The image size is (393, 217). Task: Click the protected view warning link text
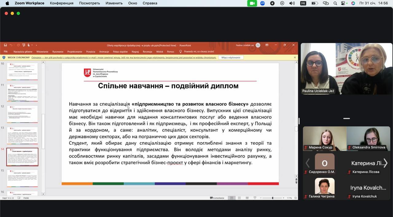(124, 57)
